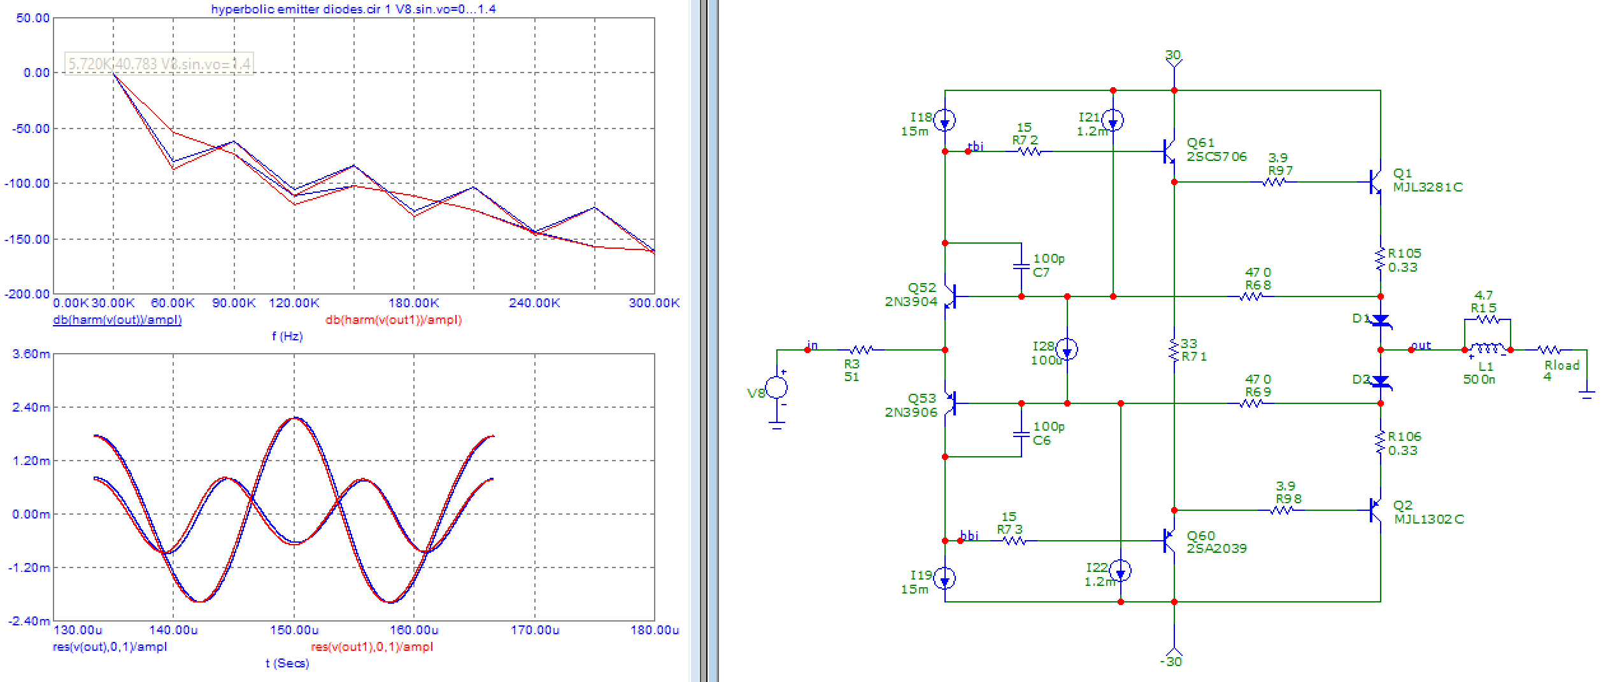Click the 500n inductor value text

(x=1479, y=379)
